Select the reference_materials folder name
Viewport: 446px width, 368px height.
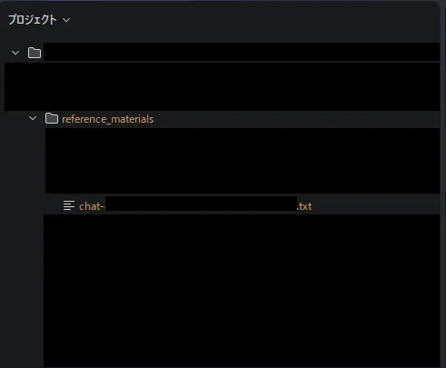click(108, 119)
